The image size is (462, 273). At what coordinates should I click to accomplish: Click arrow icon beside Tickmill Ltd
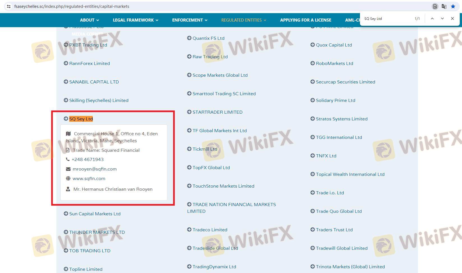(x=189, y=149)
